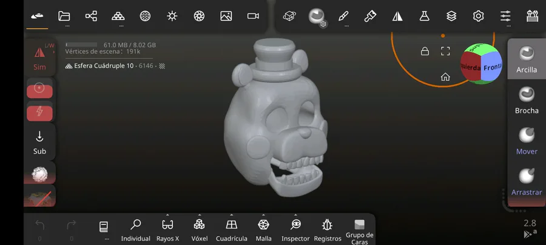The width and height of the screenshot is (546, 245).
Task: Open the Files folder menu
Action: [64, 16]
